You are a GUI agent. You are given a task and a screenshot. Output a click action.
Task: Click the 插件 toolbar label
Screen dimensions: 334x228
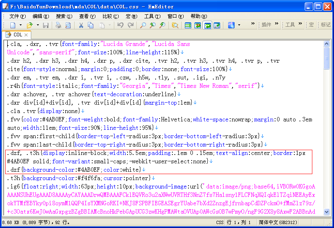266,25
